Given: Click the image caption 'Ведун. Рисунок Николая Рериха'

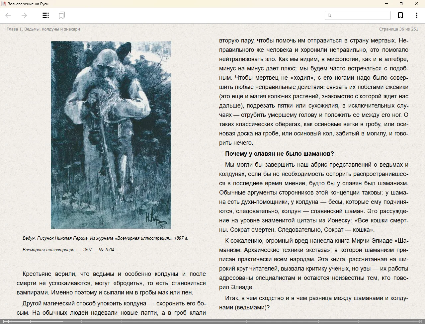Looking at the screenshot, I should coord(105,238).
